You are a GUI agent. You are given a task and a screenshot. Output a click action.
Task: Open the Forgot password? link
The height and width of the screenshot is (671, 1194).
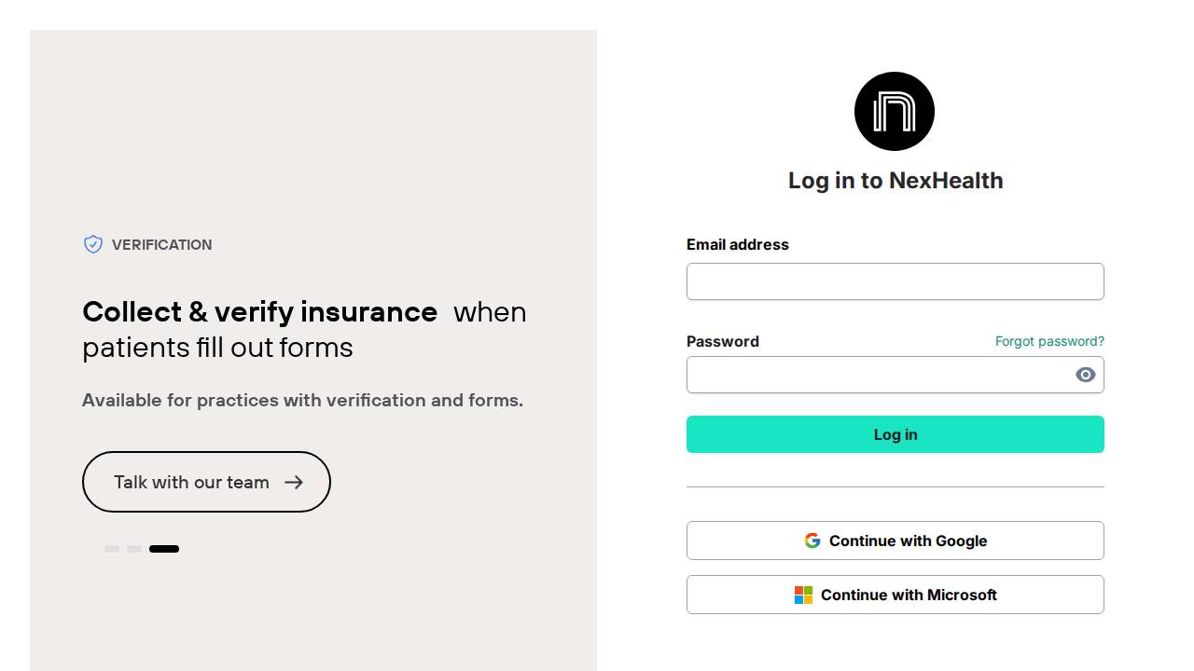[1049, 341]
